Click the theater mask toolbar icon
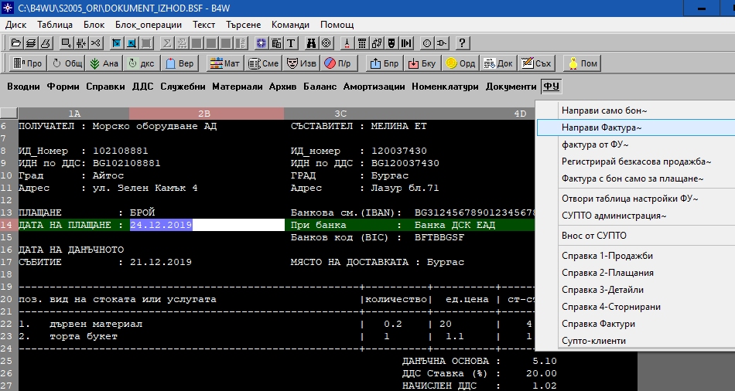The height and width of the screenshot is (391, 735). point(392,43)
